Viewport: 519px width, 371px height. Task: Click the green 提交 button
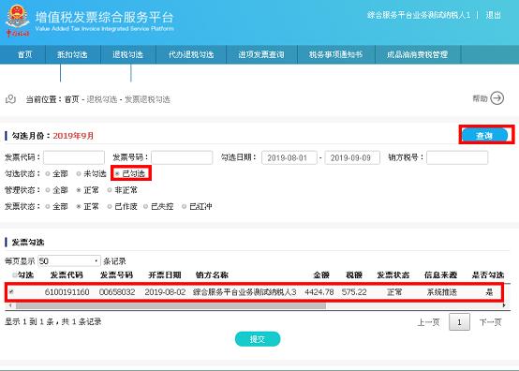coord(258,339)
